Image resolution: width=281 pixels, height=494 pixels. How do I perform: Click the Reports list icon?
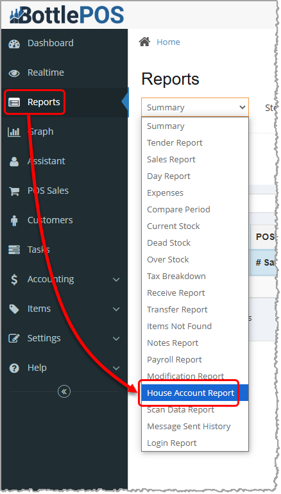click(x=14, y=103)
